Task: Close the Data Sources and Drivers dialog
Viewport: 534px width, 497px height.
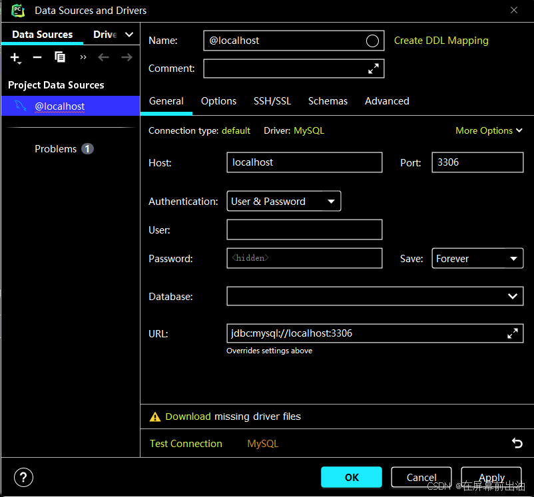Action: click(x=514, y=10)
